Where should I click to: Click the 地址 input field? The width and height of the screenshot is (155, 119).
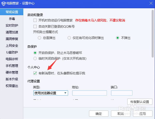click(90, 93)
